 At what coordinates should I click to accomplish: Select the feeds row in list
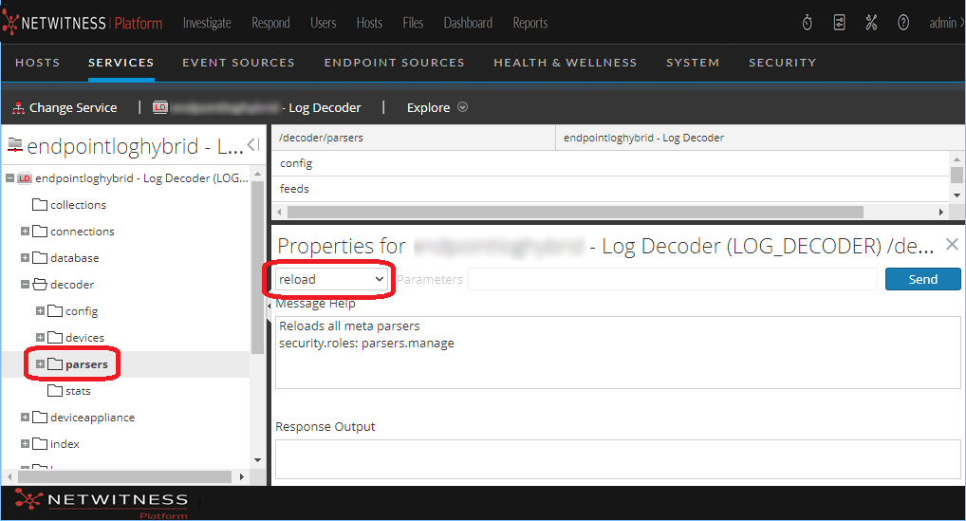[610, 189]
